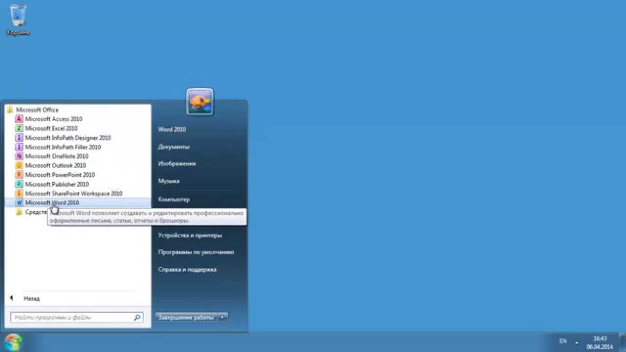Open Музыка in the right pane
Viewport: 626px width, 352px height.
[x=169, y=180]
